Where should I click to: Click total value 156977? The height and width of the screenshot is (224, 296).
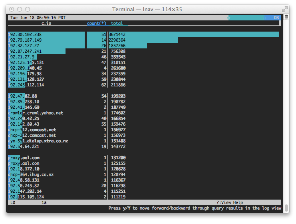(118, 130)
